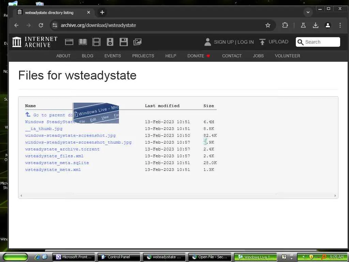Screen dimensions: 349x262
Task: Switch to Windows Live taskbar button
Action: coord(255,257)
